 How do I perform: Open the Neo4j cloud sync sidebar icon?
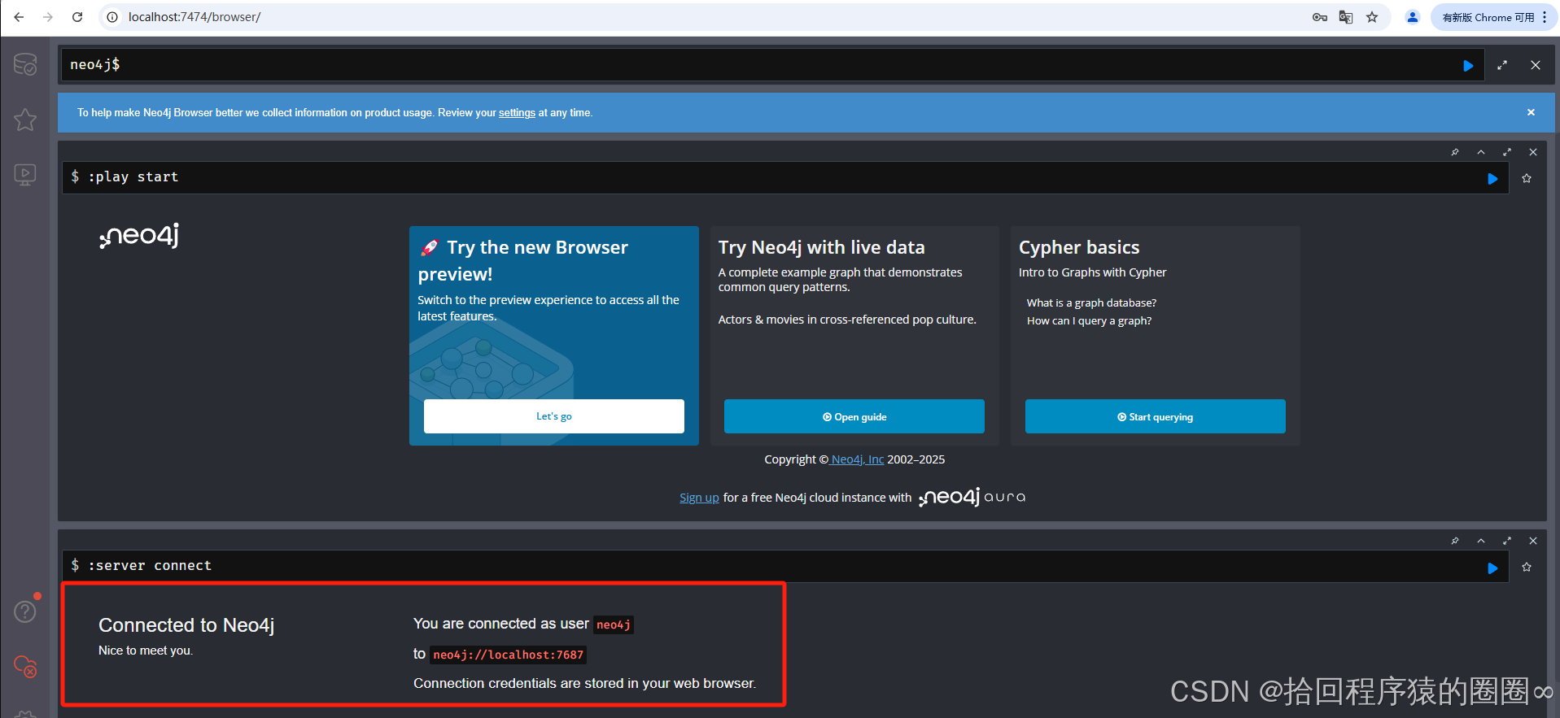25,667
